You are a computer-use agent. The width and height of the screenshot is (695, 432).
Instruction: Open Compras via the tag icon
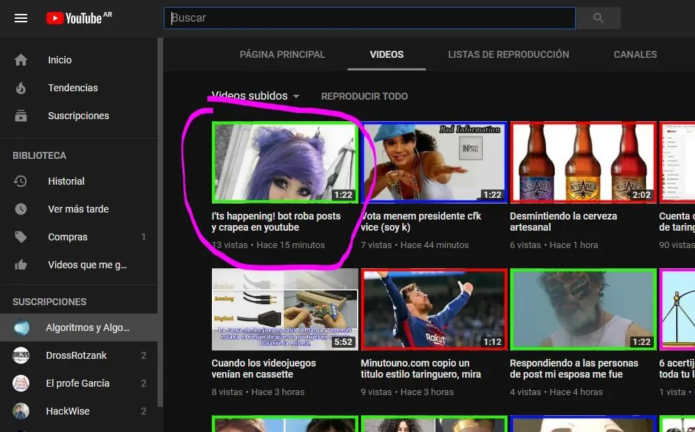[x=22, y=237]
